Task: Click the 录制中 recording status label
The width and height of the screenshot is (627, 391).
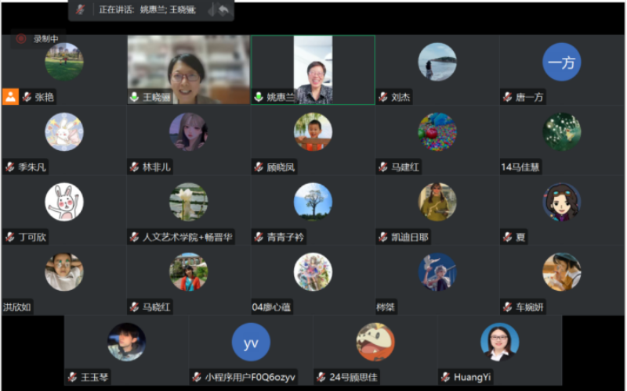Action: [x=46, y=38]
